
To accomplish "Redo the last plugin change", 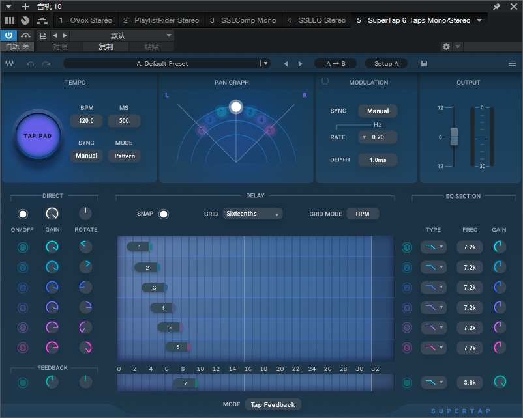I will [46, 63].
